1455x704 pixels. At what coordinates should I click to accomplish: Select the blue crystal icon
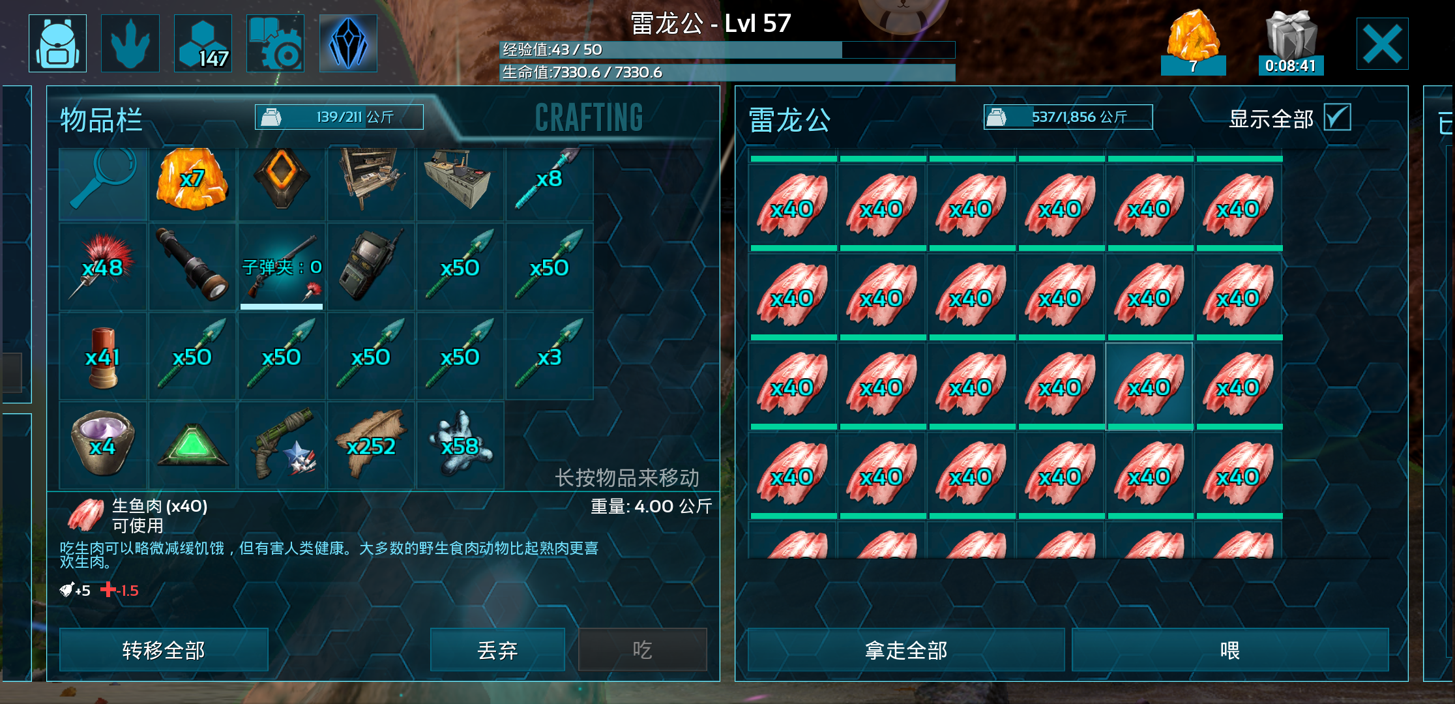click(348, 43)
